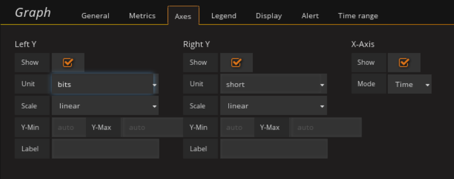Uncheck the Left Y Show checkbox
The height and width of the screenshot is (179, 454).
(68, 62)
